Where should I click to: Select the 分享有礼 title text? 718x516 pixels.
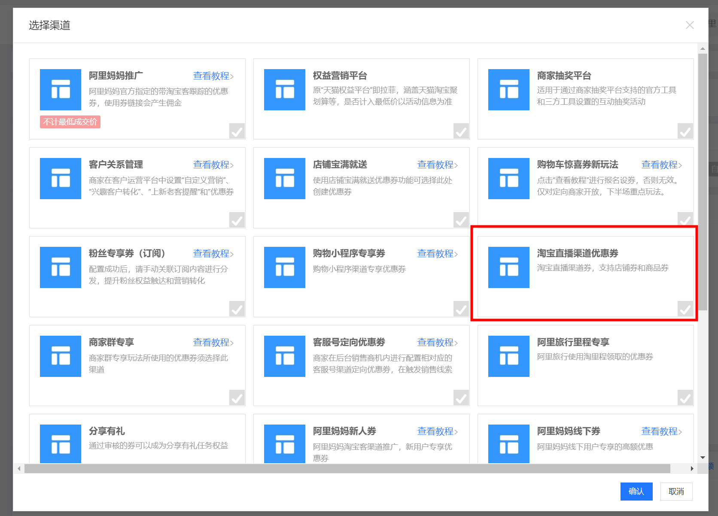click(107, 431)
